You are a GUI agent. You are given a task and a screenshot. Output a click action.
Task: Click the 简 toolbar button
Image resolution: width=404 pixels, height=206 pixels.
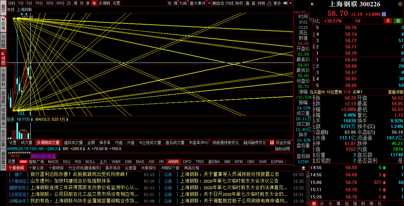point(175,3)
